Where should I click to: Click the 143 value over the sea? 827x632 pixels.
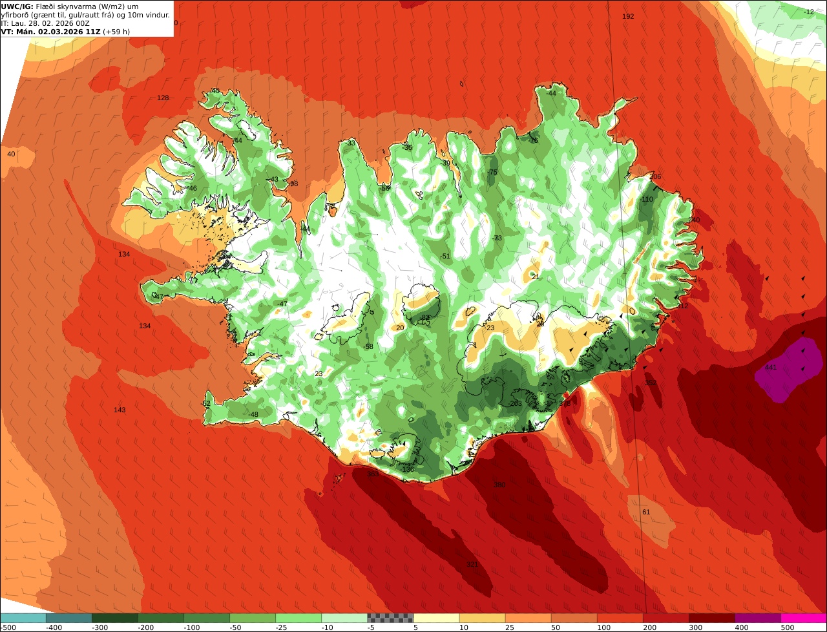[120, 410]
